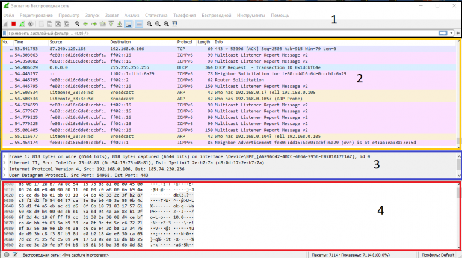The width and height of the screenshot is (462, 258).
Task: Open capture file properties icon in status bar
Action: [15, 255]
